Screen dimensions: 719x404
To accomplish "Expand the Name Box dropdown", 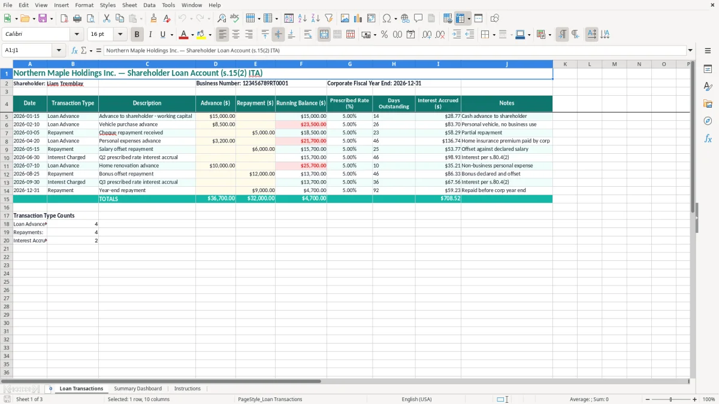I will (59, 50).
